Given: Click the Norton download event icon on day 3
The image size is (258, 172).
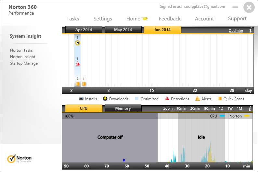Looking at the screenshot, I should click(x=78, y=43).
